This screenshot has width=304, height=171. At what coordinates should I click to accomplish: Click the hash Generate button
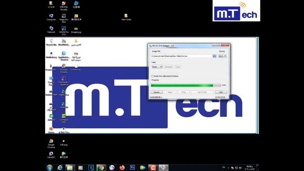tap(169, 66)
